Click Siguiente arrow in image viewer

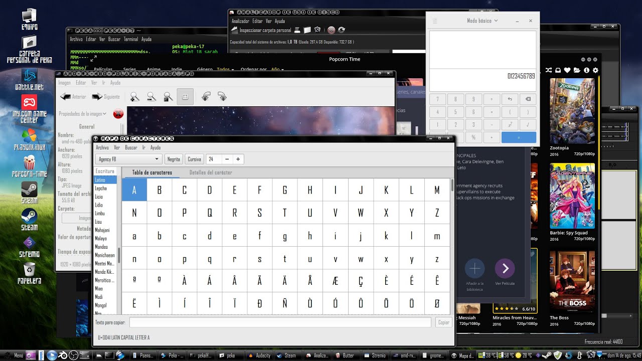105,97
